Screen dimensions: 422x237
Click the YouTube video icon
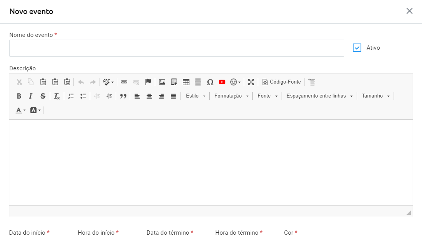click(x=222, y=82)
